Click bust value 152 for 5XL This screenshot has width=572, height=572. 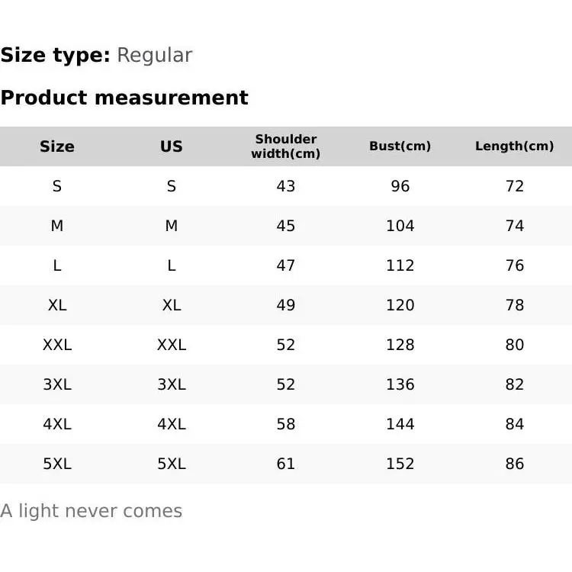pos(400,464)
